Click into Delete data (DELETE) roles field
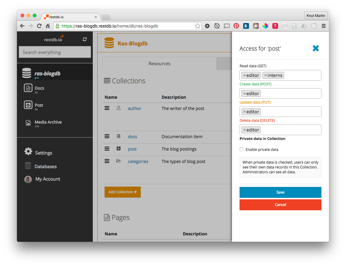346x266 pixels. pyautogui.click(x=280, y=130)
